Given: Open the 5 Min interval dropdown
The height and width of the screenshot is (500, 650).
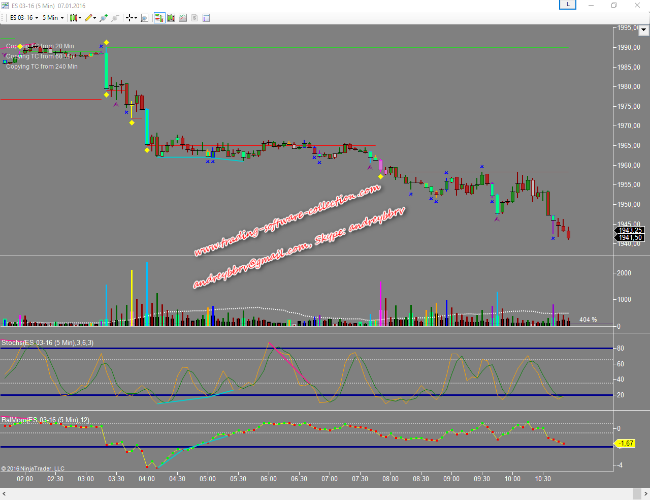Looking at the screenshot, I should click(x=53, y=18).
